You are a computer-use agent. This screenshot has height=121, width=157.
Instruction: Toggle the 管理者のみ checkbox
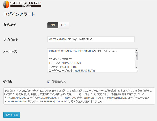tap(49, 82)
